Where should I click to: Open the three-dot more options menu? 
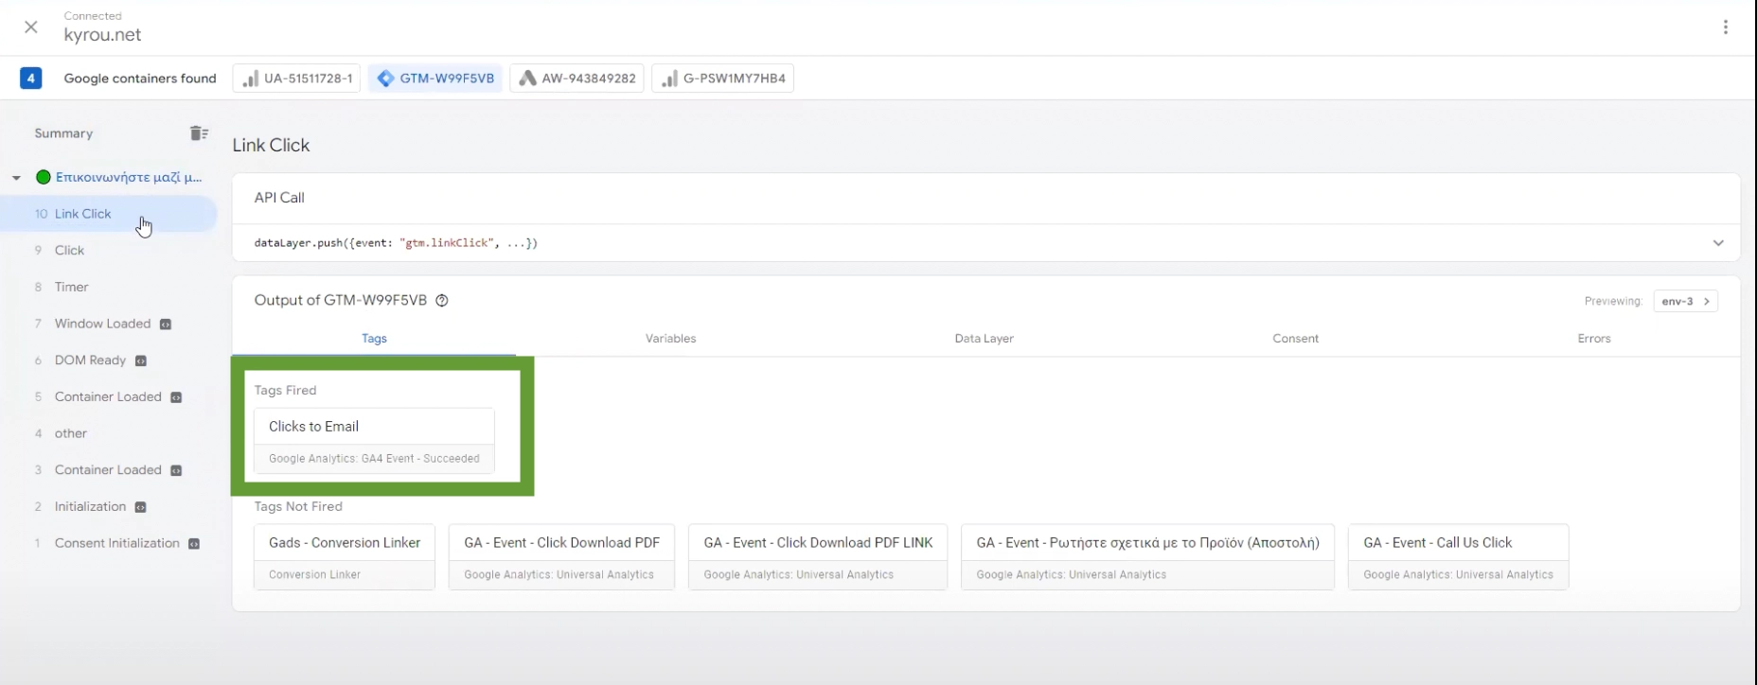click(x=1726, y=27)
